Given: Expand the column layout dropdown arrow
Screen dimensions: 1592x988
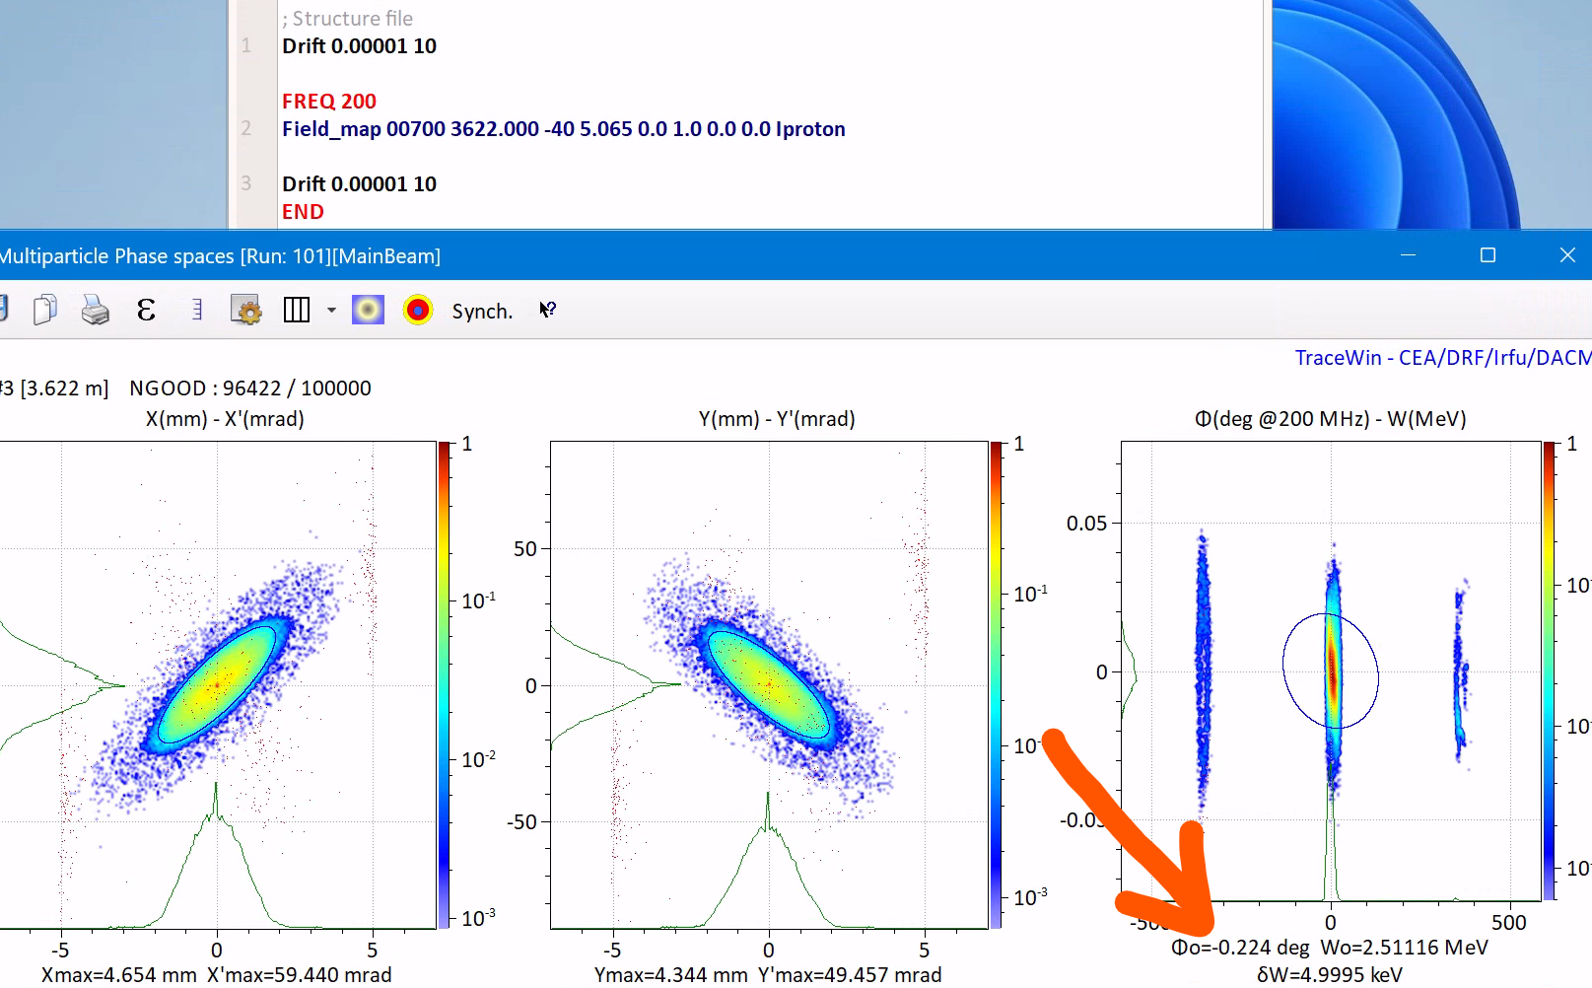Looking at the screenshot, I should pyautogui.click(x=331, y=311).
